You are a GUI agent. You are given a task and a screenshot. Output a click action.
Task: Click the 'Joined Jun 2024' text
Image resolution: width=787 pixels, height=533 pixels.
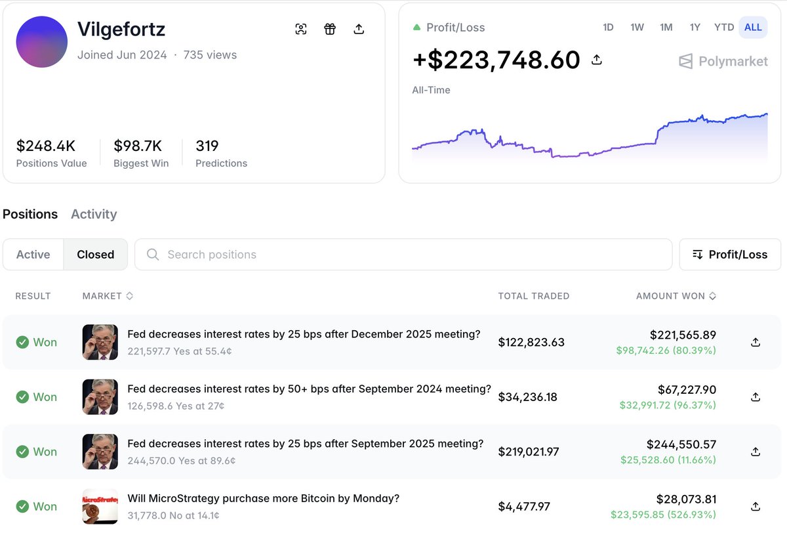pyautogui.click(x=122, y=55)
